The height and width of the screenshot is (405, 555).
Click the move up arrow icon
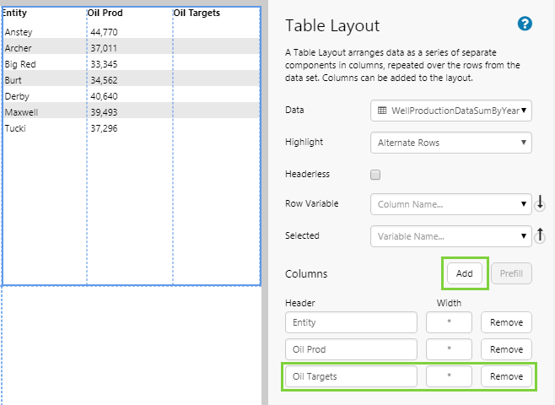[x=541, y=236]
